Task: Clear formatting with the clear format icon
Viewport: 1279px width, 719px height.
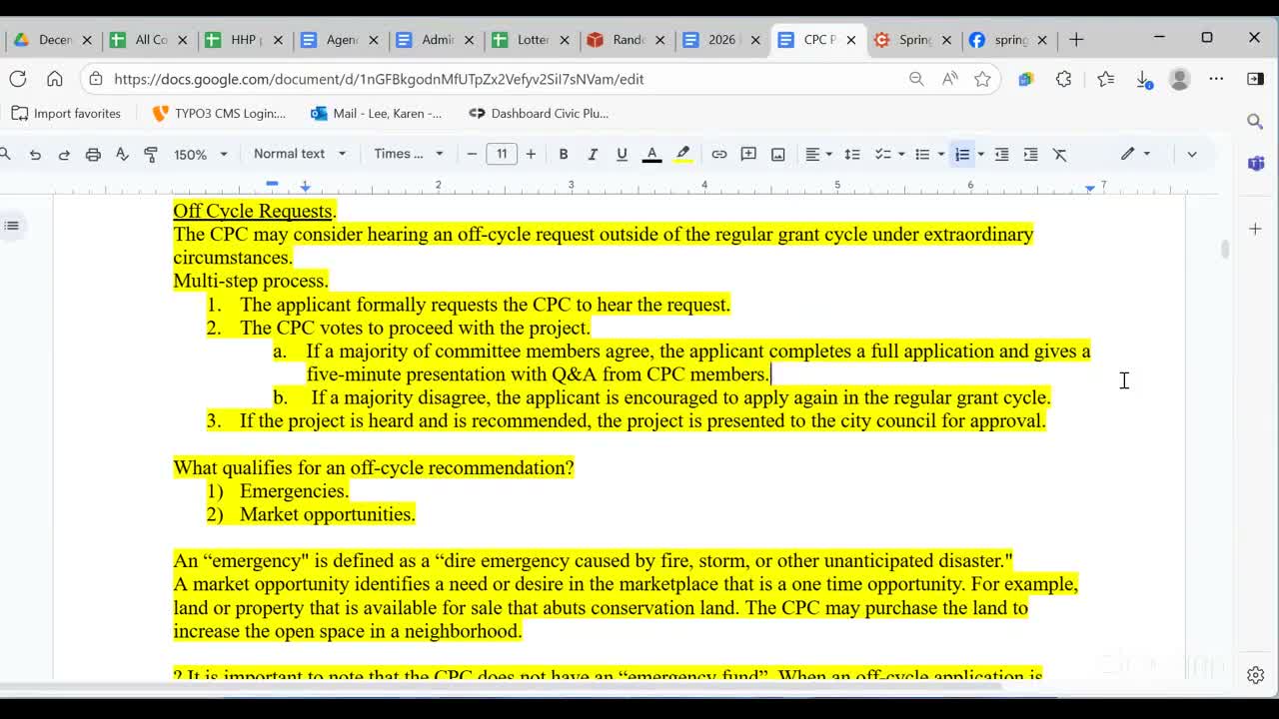Action: click(1060, 154)
